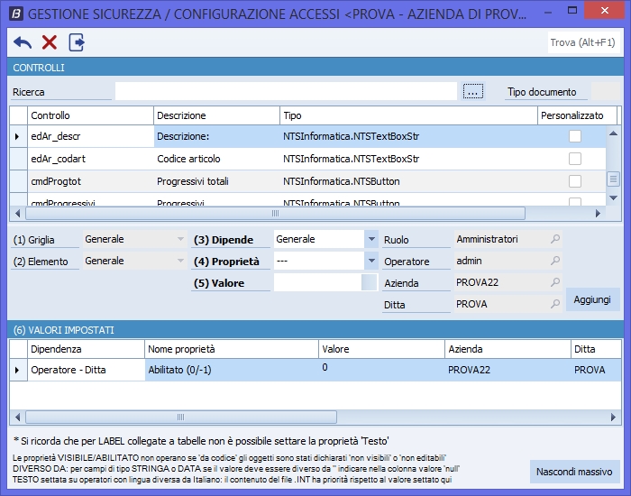The height and width of the screenshot is (496, 631).
Task: Check Personalizzato box for edAr_codart row
Action: tap(574, 159)
